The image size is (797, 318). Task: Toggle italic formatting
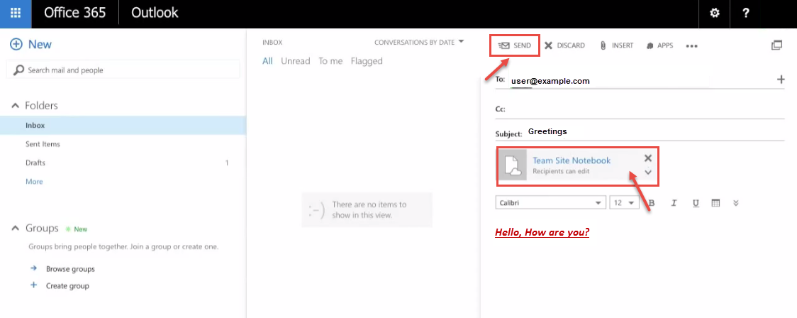(674, 203)
